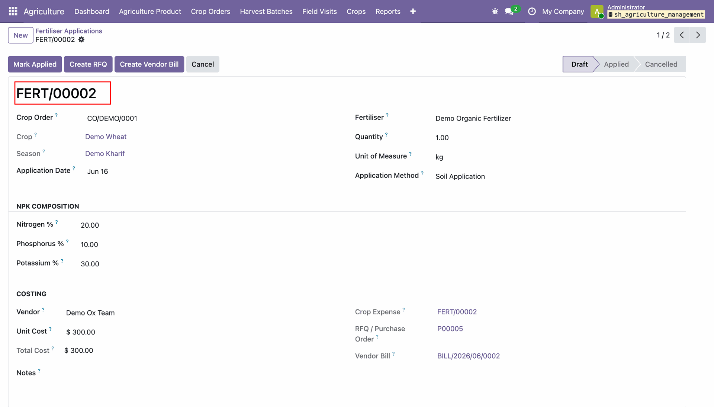Open vendor bill BILL/2026/06/0002 link
This screenshot has width=714, height=407.
coord(468,356)
